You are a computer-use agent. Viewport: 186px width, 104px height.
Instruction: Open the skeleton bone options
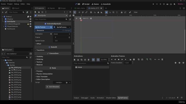pyautogui.click(x=130, y=12)
